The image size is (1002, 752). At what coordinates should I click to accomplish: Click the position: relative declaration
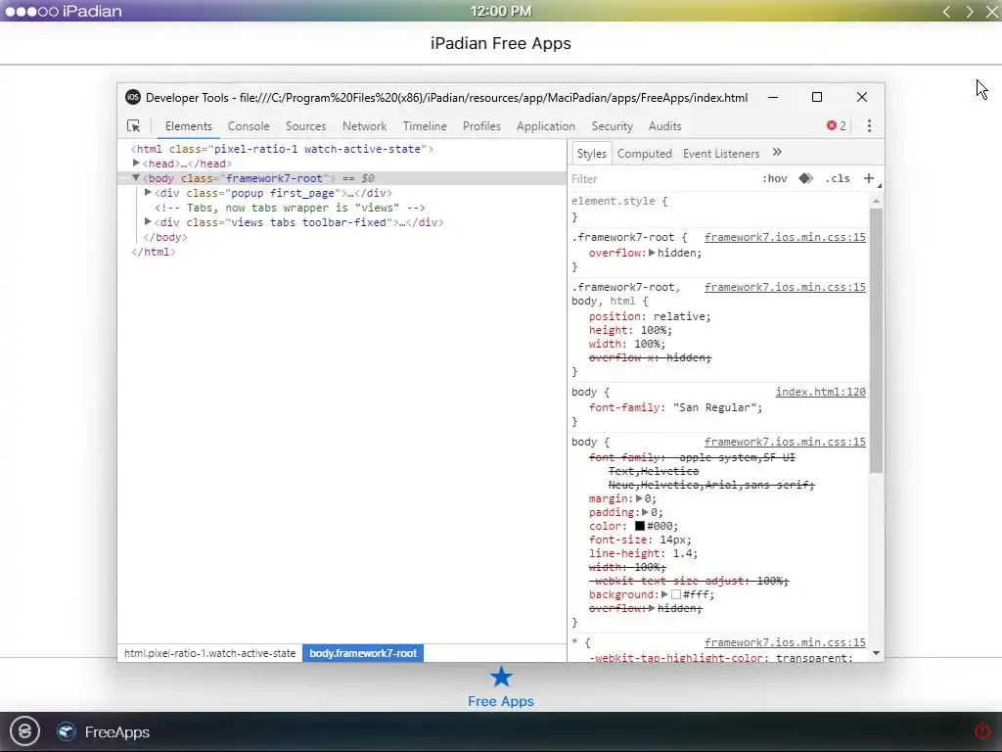(x=650, y=316)
